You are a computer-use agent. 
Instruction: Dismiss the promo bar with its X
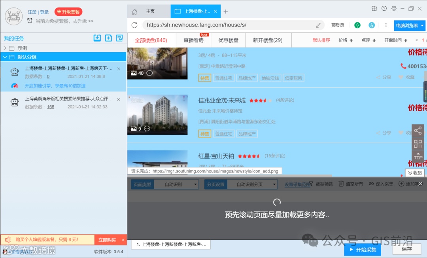pyautogui.click(x=123, y=240)
